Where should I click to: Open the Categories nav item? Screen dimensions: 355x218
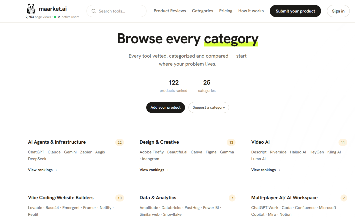tap(202, 11)
